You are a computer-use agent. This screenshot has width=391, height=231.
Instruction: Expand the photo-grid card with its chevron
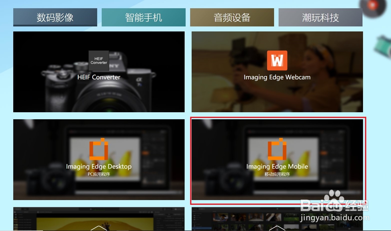(x=277, y=228)
